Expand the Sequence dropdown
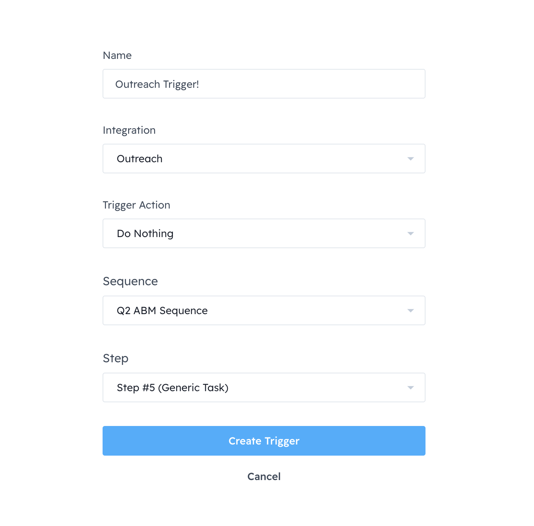 [x=264, y=310]
